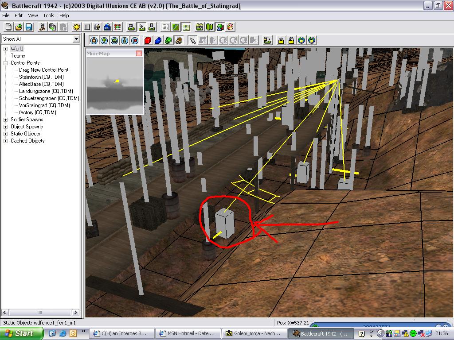The width and height of the screenshot is (454, 340).
Task: Toggle the soldier filter round button
Action: coord(125,40)
